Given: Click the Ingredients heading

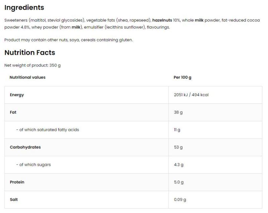Looking at the screenshot, I should point(24,7).
